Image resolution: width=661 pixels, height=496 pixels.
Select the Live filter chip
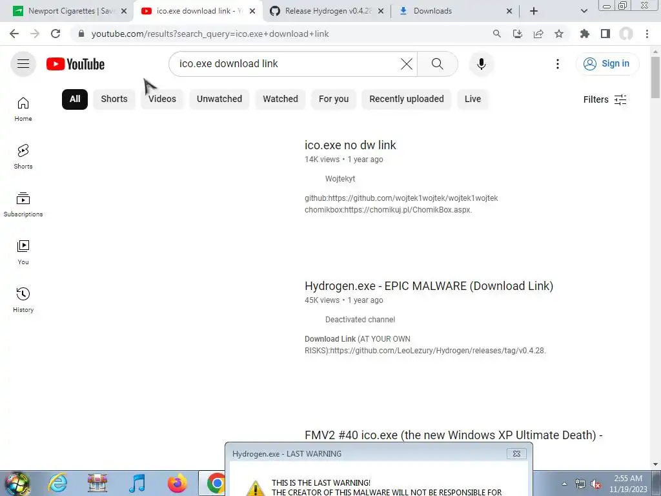coord(473,99)
